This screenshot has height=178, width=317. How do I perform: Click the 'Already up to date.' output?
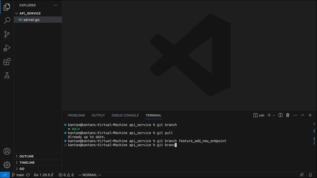coord(87,137)
